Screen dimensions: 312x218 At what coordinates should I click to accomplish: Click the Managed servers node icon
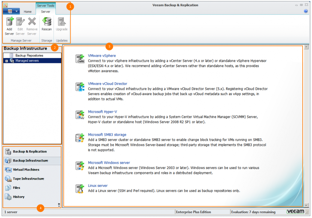[12, 61]
